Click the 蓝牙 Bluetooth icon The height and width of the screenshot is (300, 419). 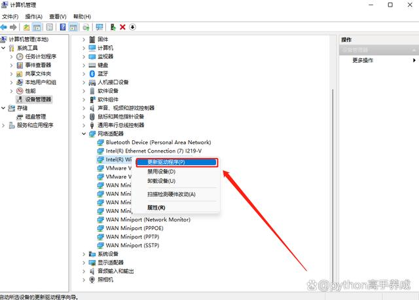[92, 73]
